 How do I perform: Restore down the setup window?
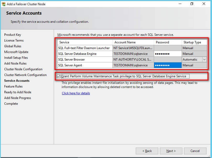pos(192,4)
